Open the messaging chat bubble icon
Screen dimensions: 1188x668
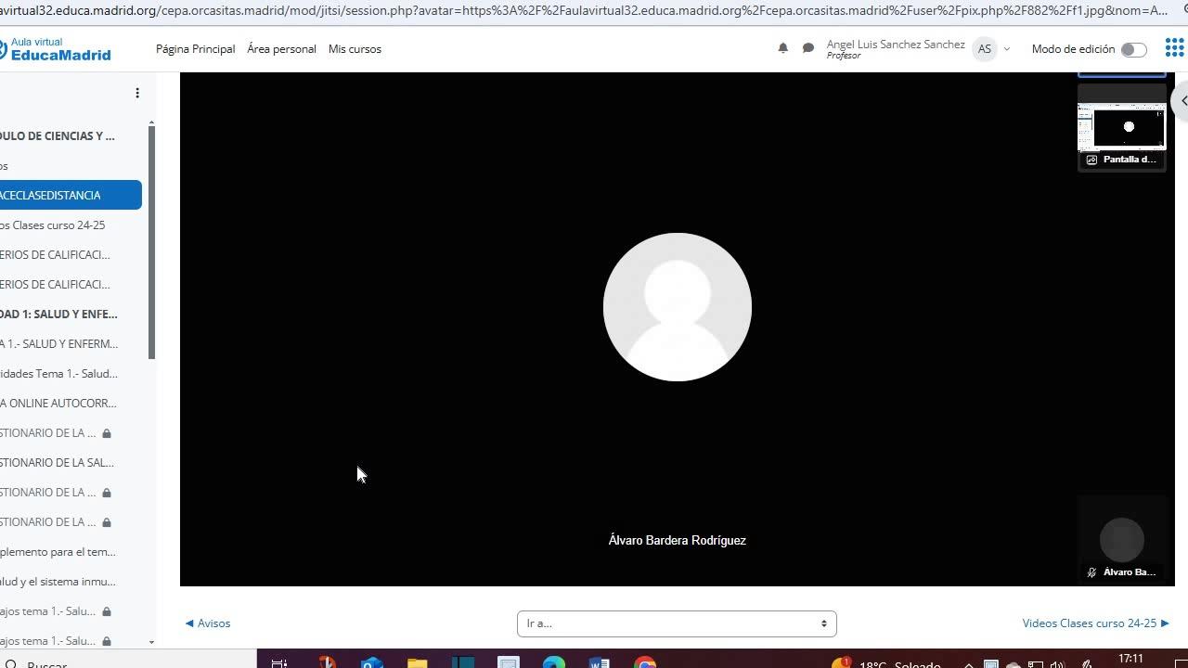(x=808, y=48)
